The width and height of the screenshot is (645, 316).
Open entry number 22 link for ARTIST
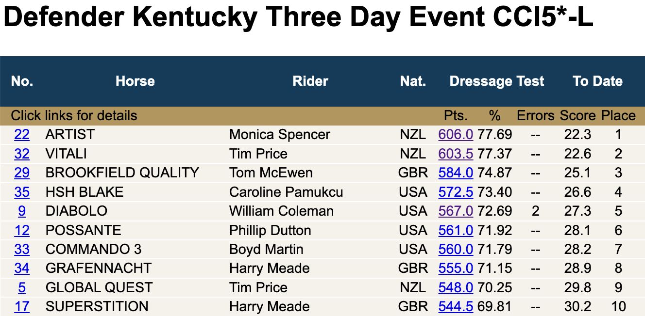click(22, 134)
